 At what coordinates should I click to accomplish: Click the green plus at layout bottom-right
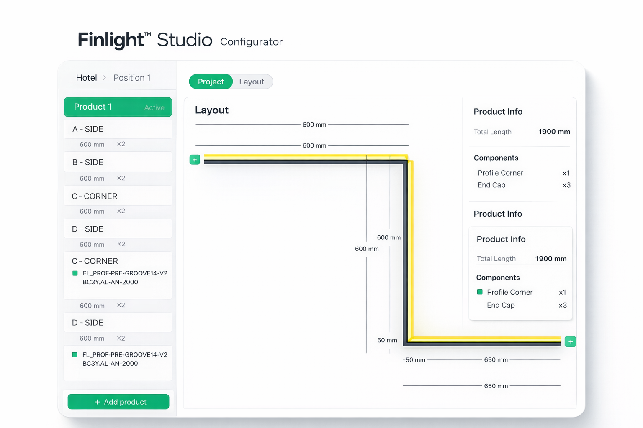point(570,341)
